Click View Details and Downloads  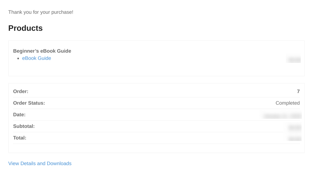pyautogui.click(x=40, y=163)
